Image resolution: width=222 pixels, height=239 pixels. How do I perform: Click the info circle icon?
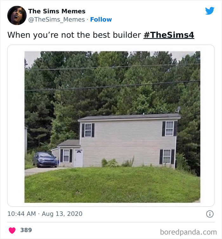coord(210,214)
